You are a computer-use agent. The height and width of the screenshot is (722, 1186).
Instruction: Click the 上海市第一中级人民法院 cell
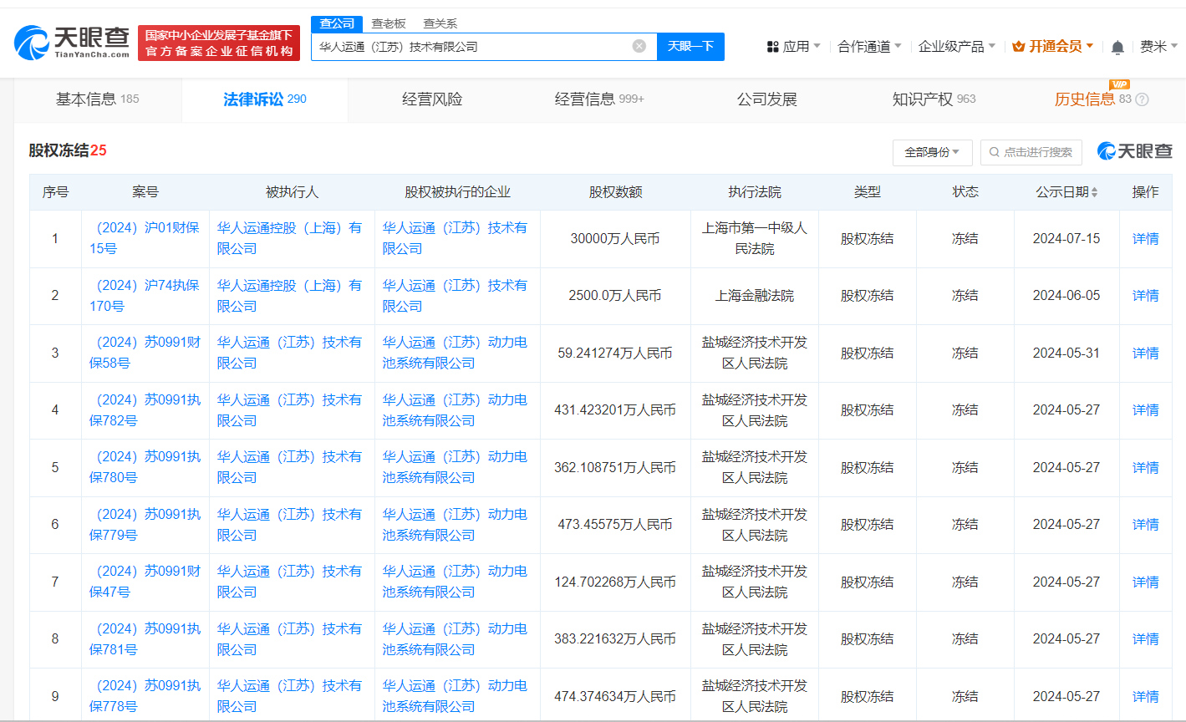[755, 238]
